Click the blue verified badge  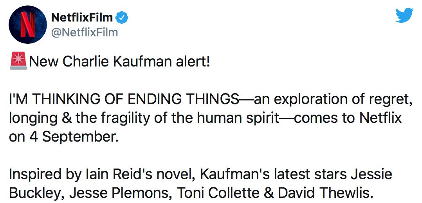click(x=122, y=18)
